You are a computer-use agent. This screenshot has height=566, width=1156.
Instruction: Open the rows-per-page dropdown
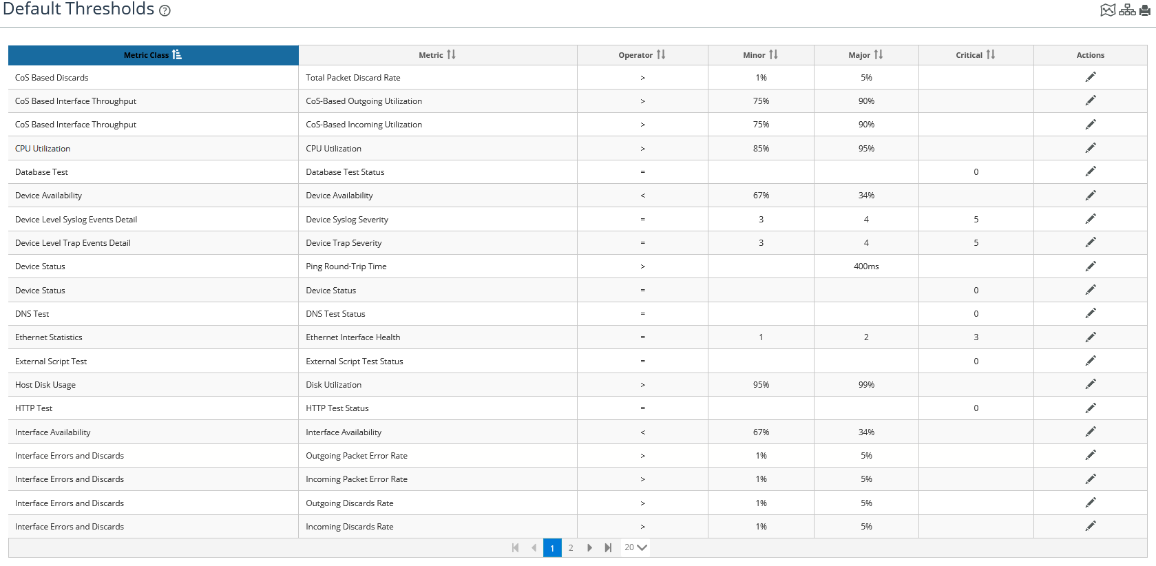coord(635,547)
